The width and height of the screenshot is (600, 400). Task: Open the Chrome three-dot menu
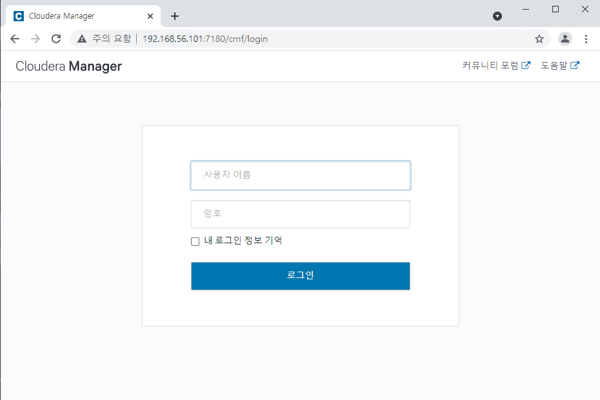pyautogui.click(x=586, y=39)
